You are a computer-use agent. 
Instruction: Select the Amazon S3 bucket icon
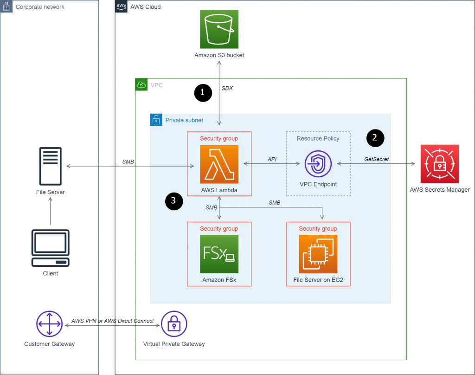coord(219,29)
